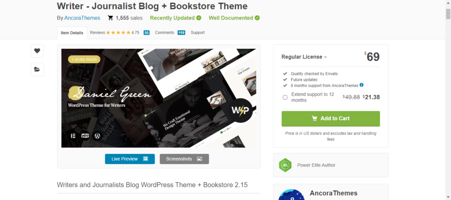Viewport: 451px width, 200px height.
Task: Click the review star rating
Action: click(118, 33)
